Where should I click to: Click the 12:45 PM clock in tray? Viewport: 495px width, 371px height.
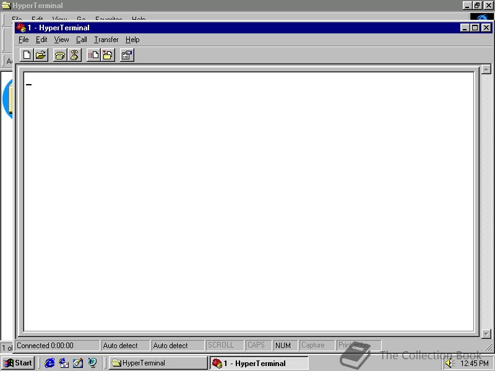tap(475, 364)
